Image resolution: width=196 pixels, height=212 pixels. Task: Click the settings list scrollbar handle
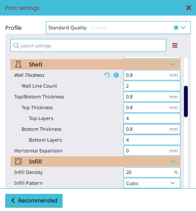[x=186, y=101]
